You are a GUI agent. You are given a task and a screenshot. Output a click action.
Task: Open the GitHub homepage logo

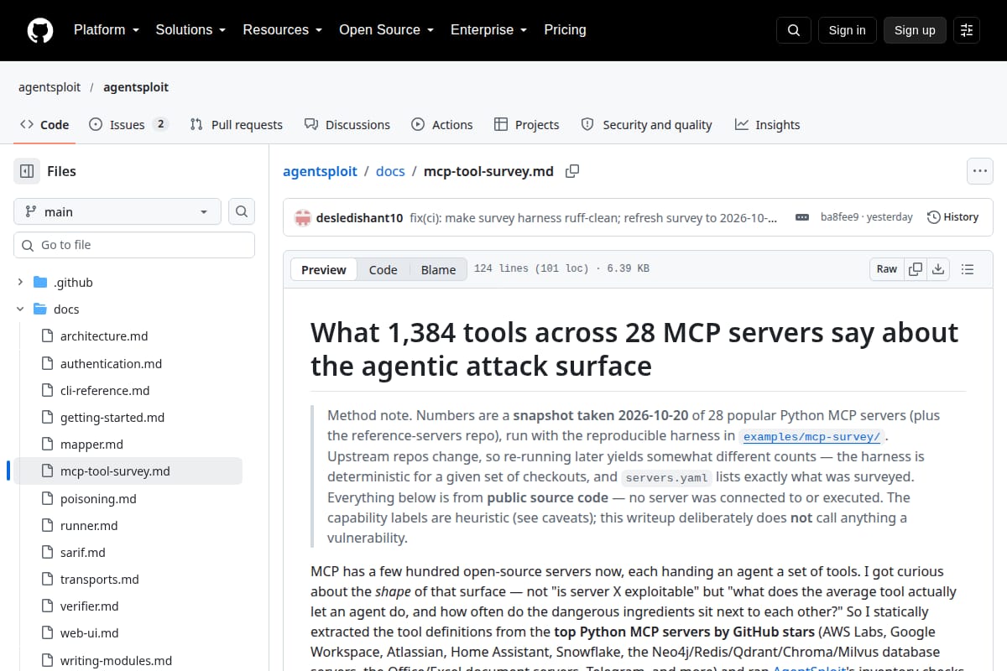[x=39, y=30]
